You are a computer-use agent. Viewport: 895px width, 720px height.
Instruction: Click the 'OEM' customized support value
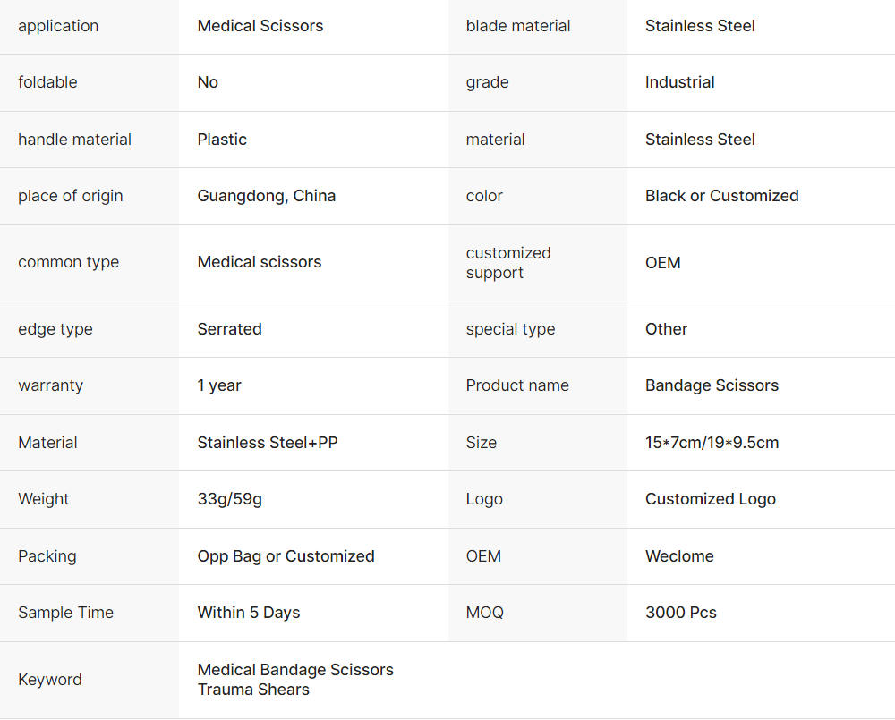(662, 263)
